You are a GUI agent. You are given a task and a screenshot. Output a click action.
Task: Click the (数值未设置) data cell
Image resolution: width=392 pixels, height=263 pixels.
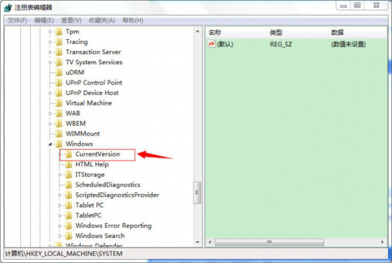pyautogui.click(x=349, y=45)
